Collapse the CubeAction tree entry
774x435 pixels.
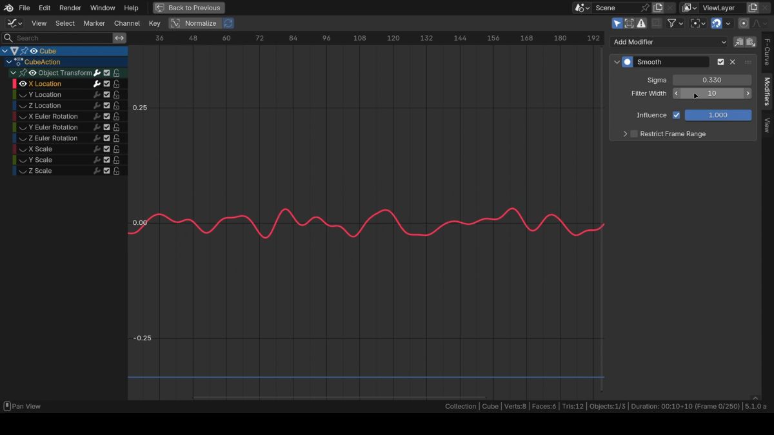pyautogui.click(x=9, y=62)
